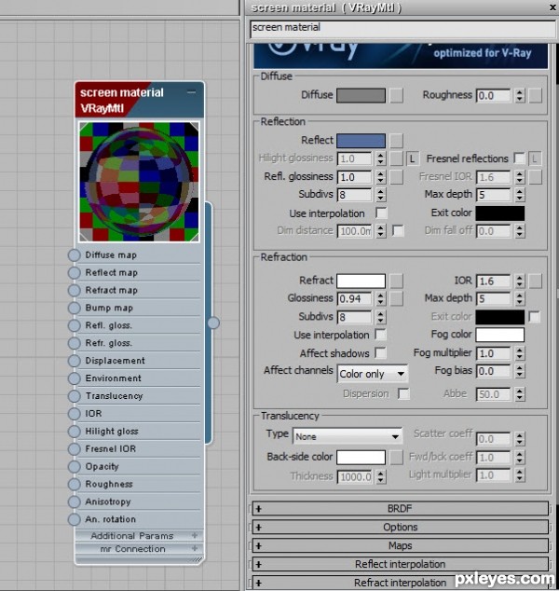The image size is (559, 591).
Task: Click the Opacity input socket
Action: point(75,466)
